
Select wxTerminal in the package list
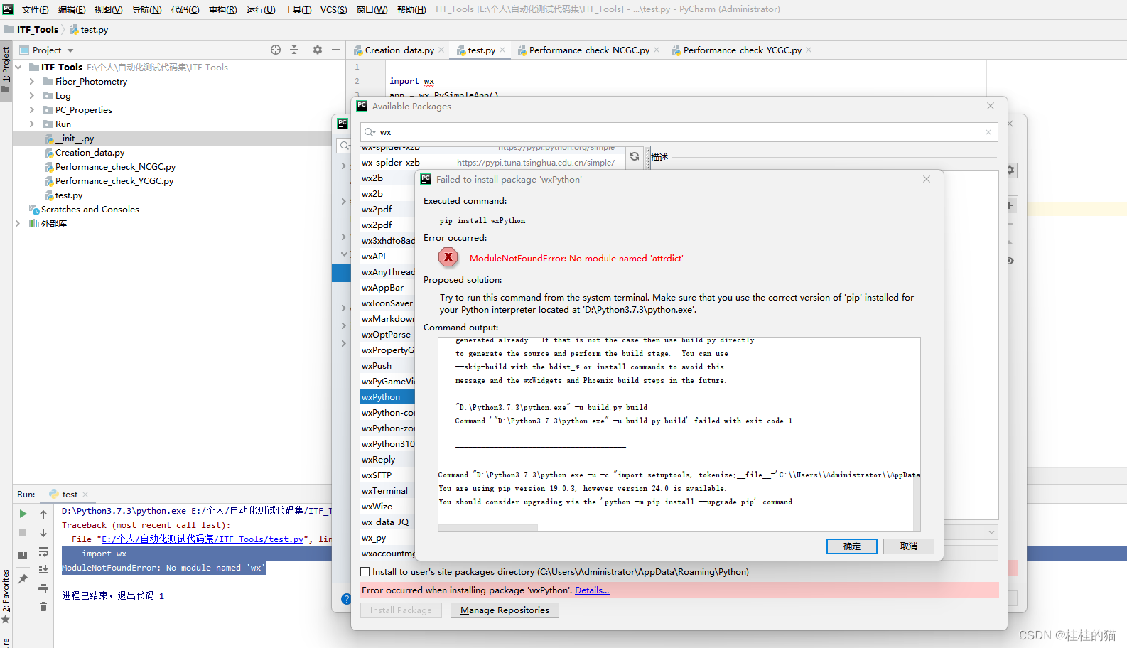point(388,491)
